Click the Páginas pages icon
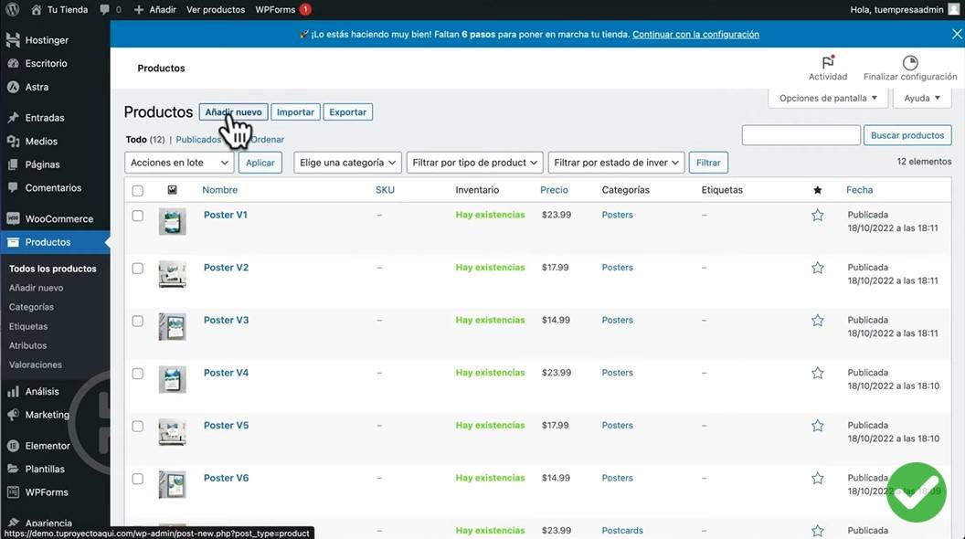The width and height of the screenshot is (965, 539). click(x=13, y=164)
